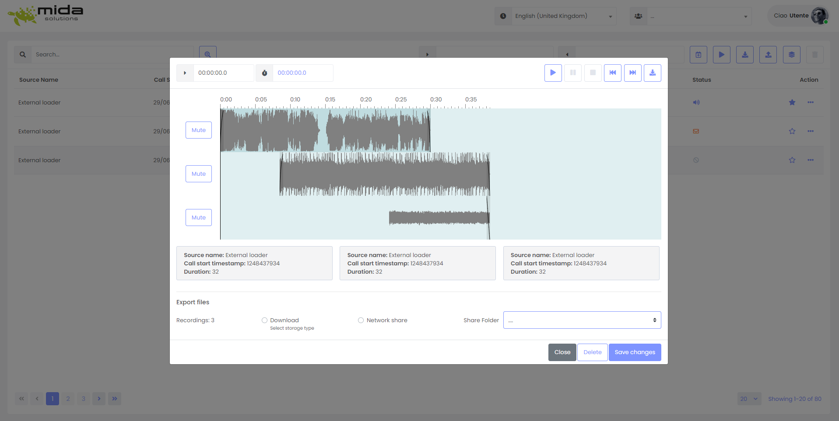Select the layers/merge icon in the top toolbar
This screenshot has width=839, height=421.
pyautogui.click(x=791, y=55)
